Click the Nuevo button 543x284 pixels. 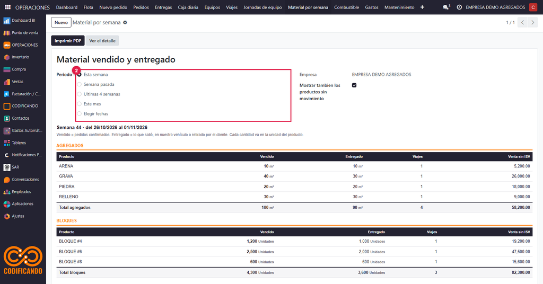tap(62, 22)
